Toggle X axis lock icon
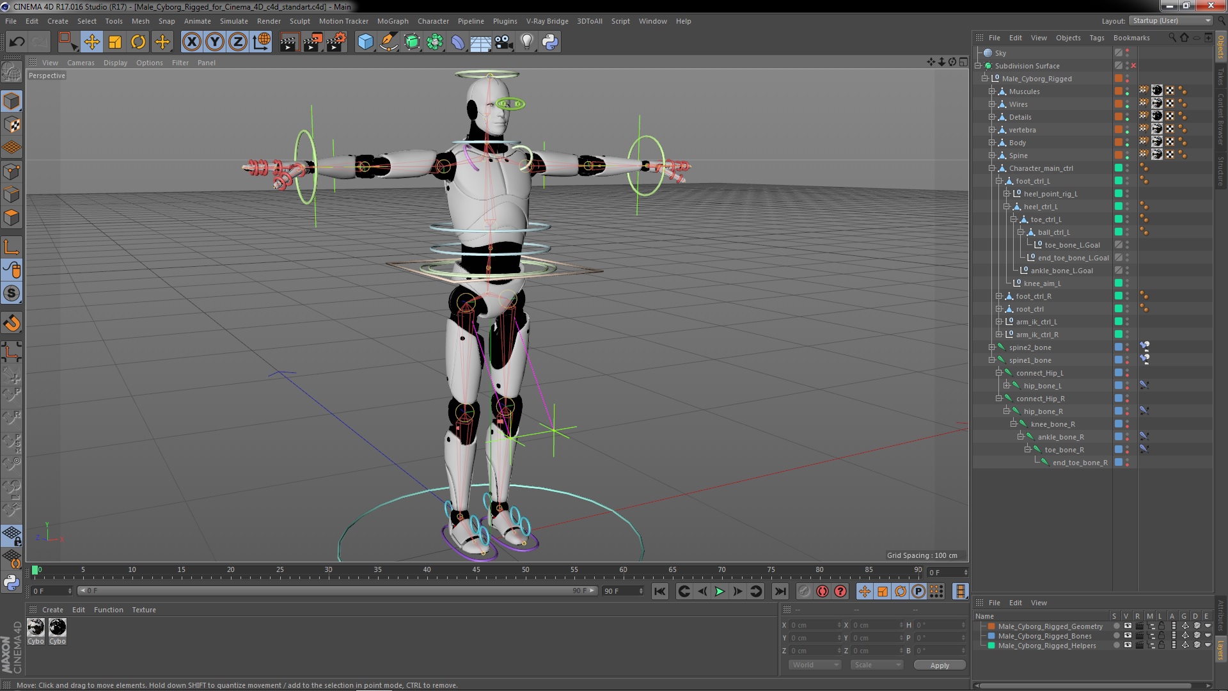Screen dimensions: 1228x691 [191, 42]
